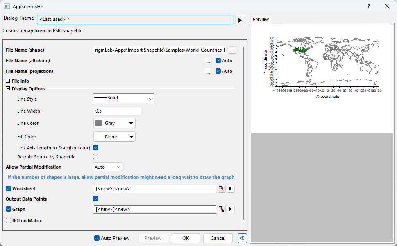
Task: Open the Dialog Theme flyout arrow
Action: (x=240, y=19)
